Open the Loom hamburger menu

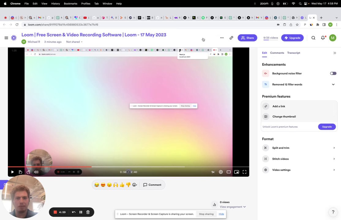(6, 38)
